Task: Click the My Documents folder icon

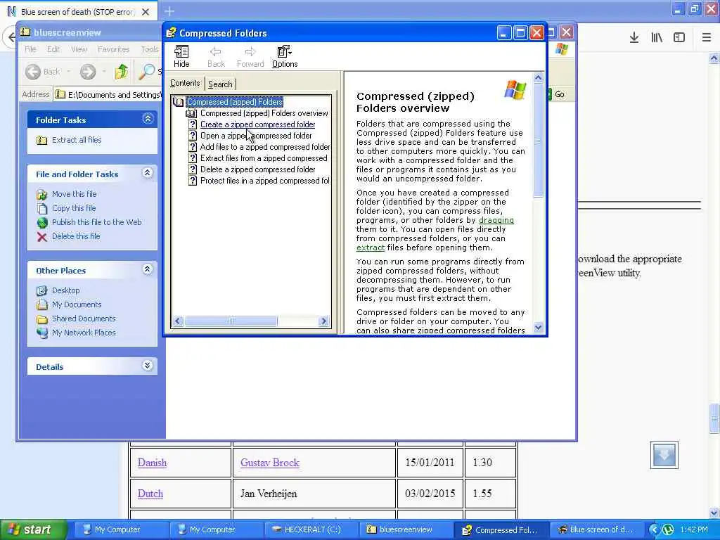Action: point(41,304)
